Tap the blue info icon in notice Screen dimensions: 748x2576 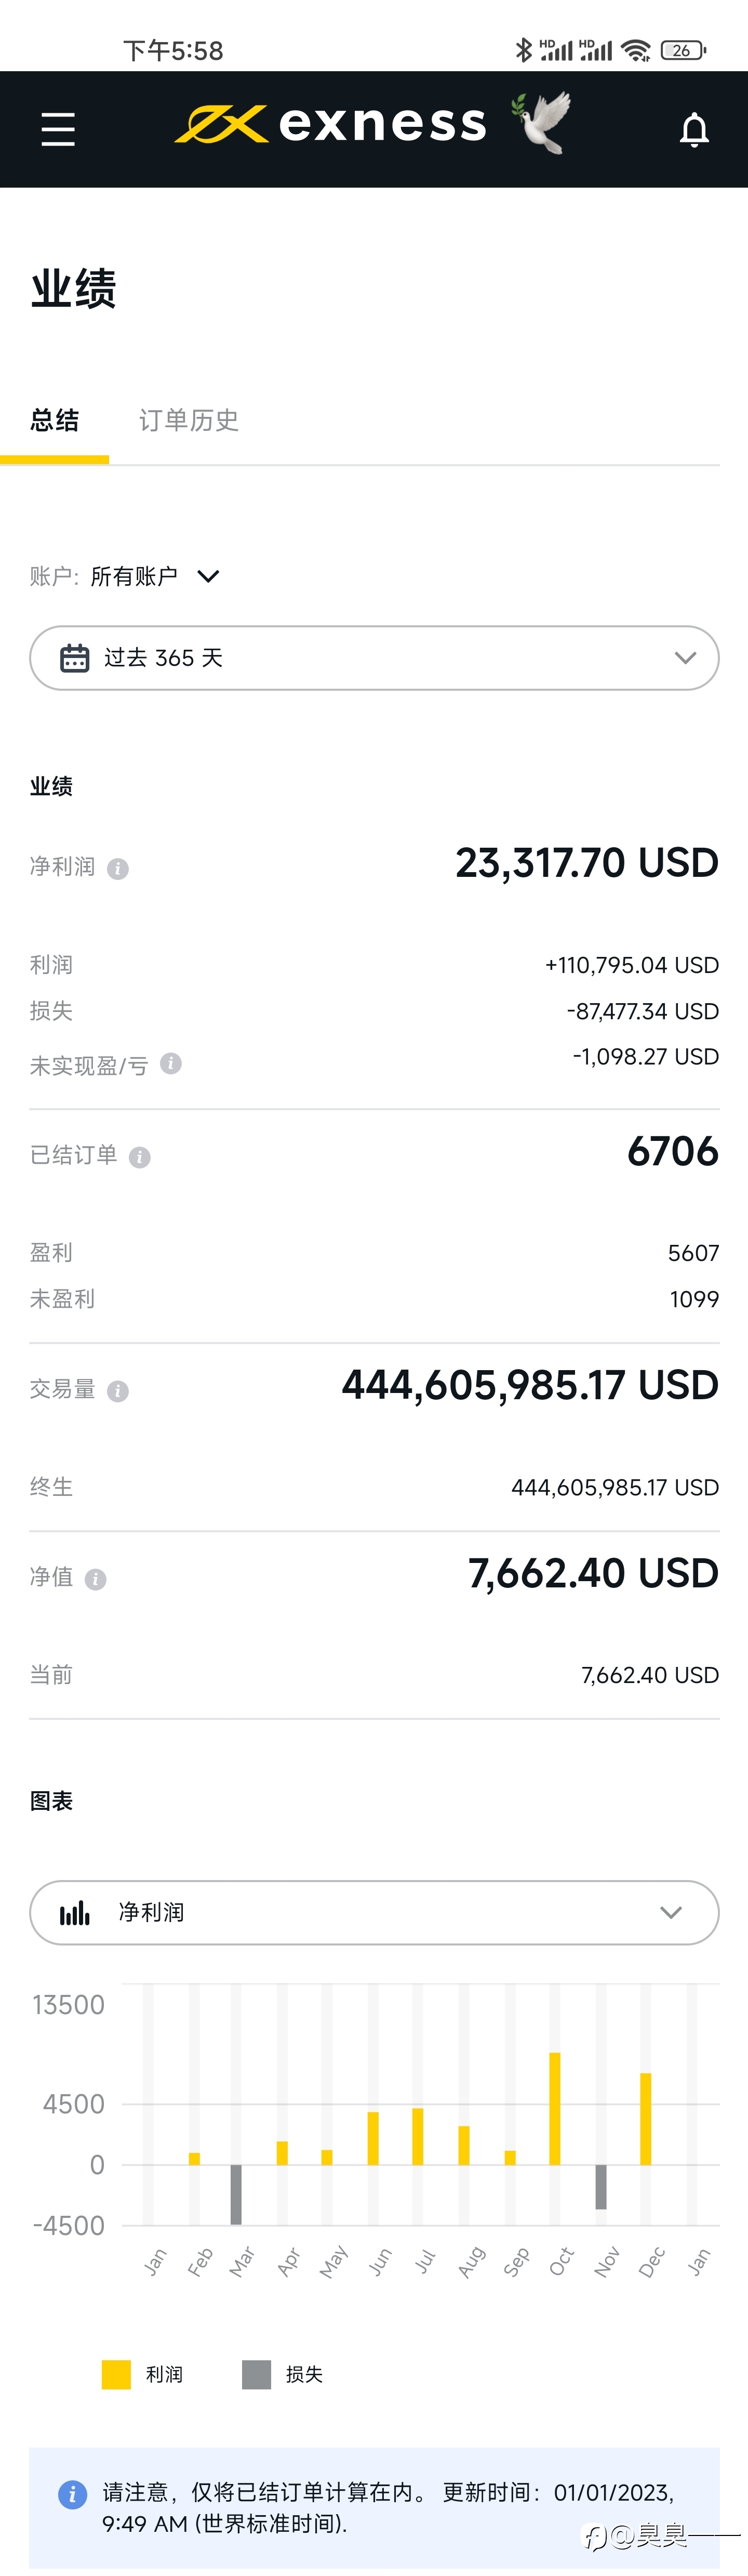point(72,2494)
